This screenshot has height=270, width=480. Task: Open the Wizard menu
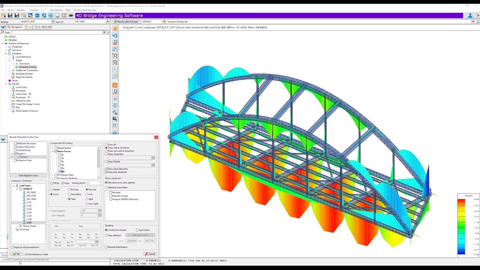tap(10, 10)
